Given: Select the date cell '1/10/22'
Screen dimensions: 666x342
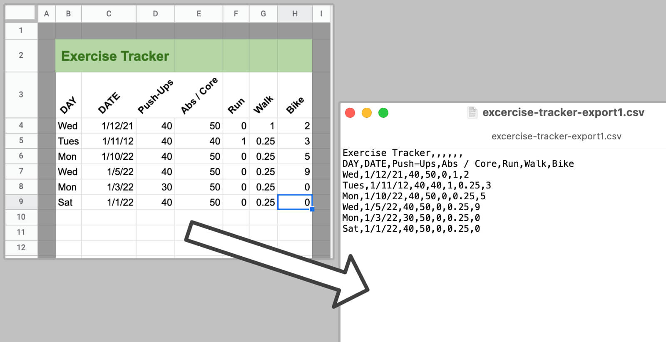Looking at the screenshot, I should click(x=109, y=156).
